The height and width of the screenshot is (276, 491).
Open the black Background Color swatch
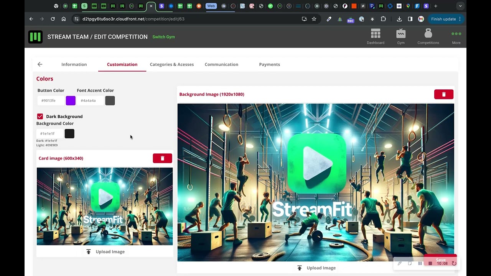point(69,133)
